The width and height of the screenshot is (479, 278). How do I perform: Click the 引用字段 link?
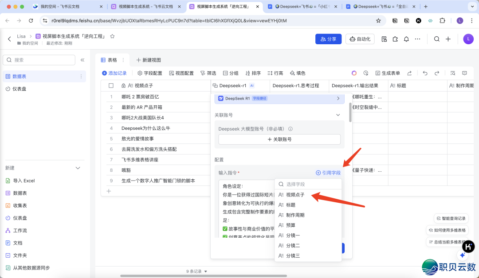tap(328, 173)
